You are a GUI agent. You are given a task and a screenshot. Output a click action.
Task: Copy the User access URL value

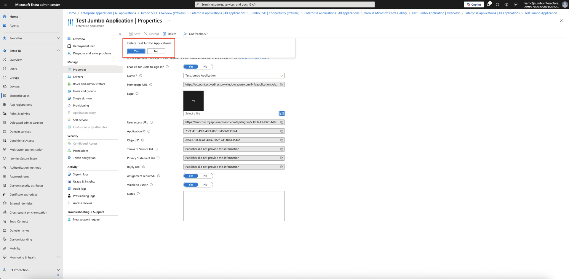[x=282, y=122]
